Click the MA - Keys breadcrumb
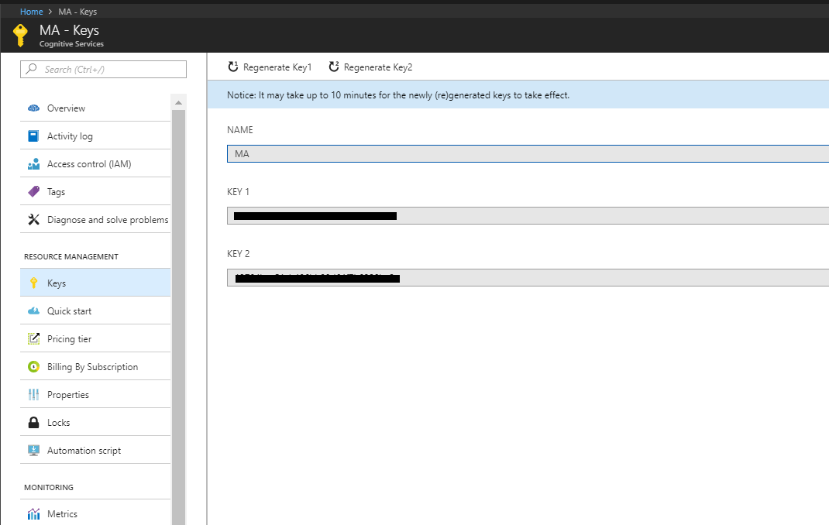The width and height of the screenshot is (829, 525). pos(77,11)
